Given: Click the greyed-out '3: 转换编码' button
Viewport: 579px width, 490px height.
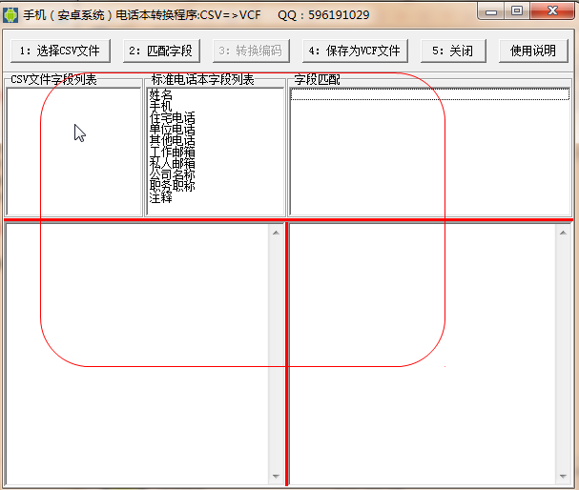Looking at the screenshot, I should click(251, 51).
